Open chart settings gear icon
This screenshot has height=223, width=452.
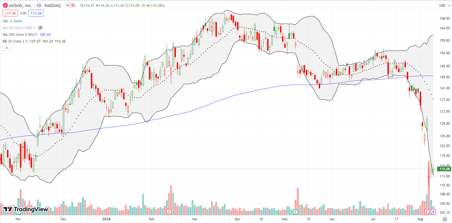point(445,219)
